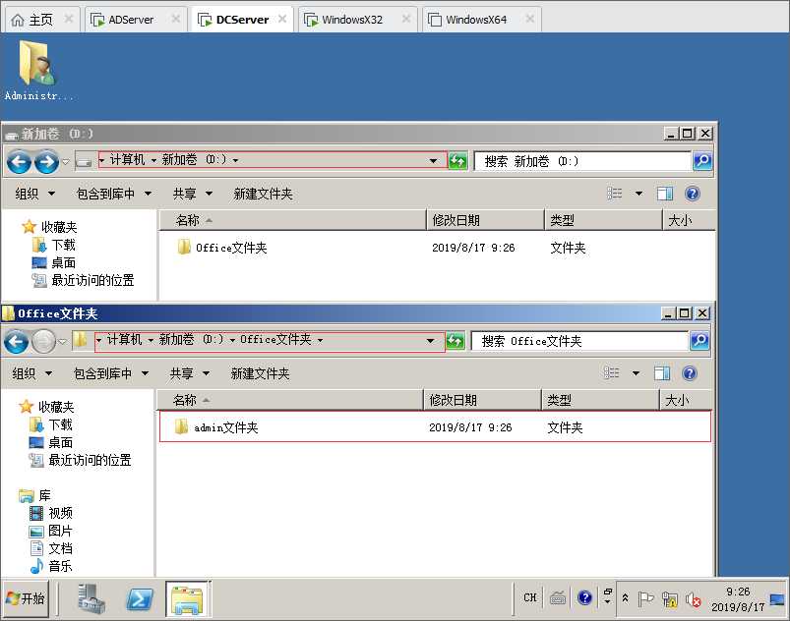Toggle preview pane in Office文件夹 window
The height and width of the screenshot is (621, 790).
pos(661,373)
